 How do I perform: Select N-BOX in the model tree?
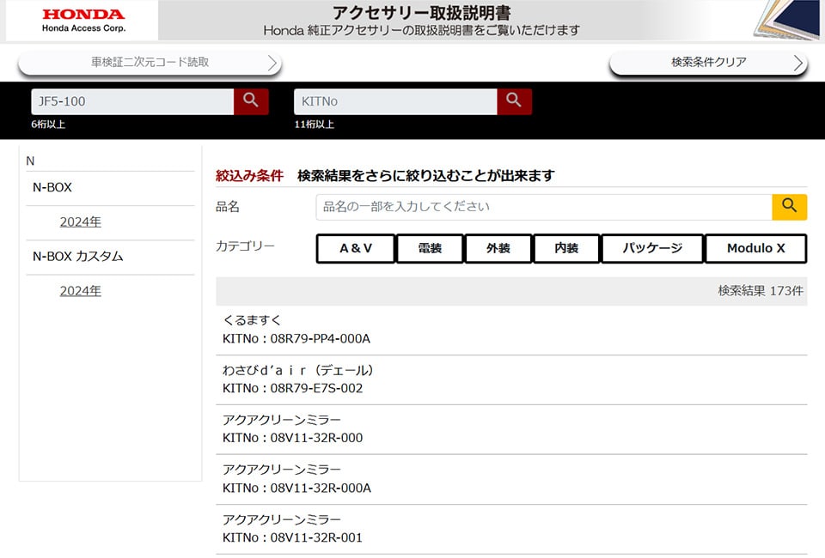[x=52, y=187]
